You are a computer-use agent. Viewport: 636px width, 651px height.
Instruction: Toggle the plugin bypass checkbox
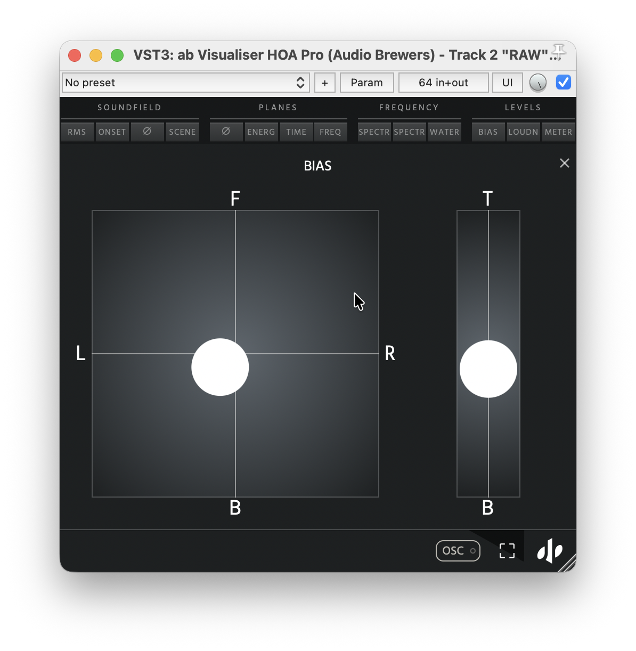(564, 82)
